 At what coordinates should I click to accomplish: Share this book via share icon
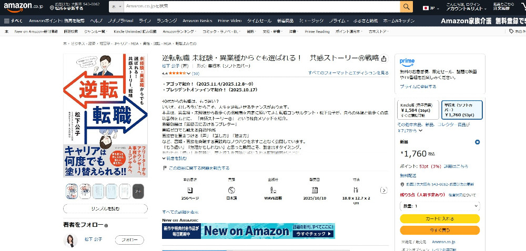pos(384,59)
